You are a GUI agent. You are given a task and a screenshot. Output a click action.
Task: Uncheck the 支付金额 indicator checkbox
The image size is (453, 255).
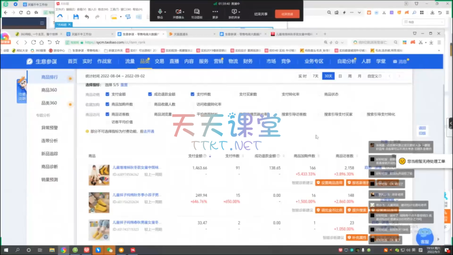(108, 94)
